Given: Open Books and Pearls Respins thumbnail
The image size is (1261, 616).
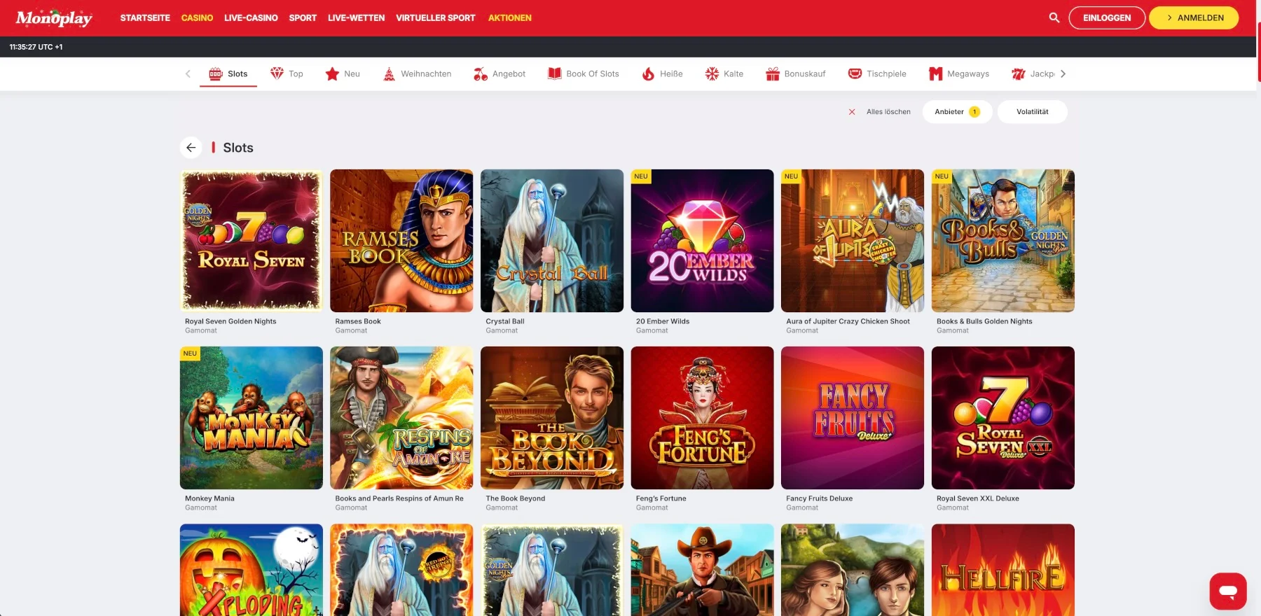Looking at the screenshot, I should [401, 418].
